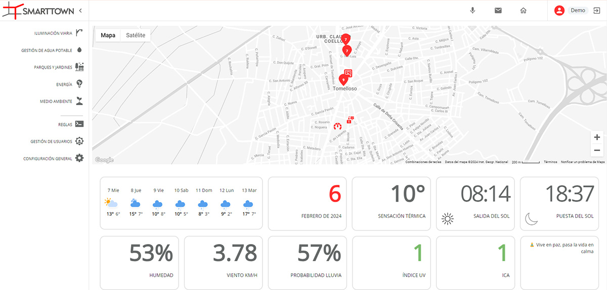The height and width of the screenshot is (290, 607).
Task: Click the Google logo on map
Action: (x=104, y=160)
